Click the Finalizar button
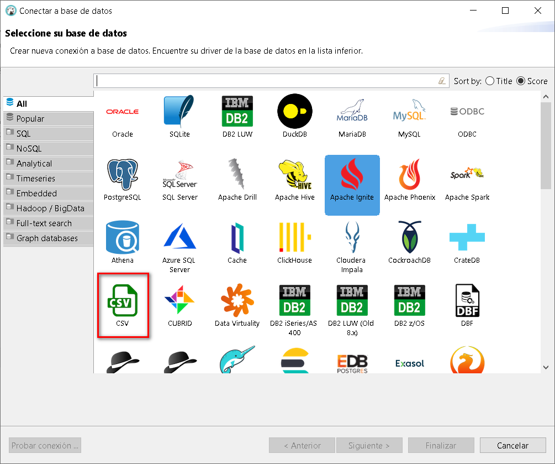The image size is (555, 464). pos(441,445)
